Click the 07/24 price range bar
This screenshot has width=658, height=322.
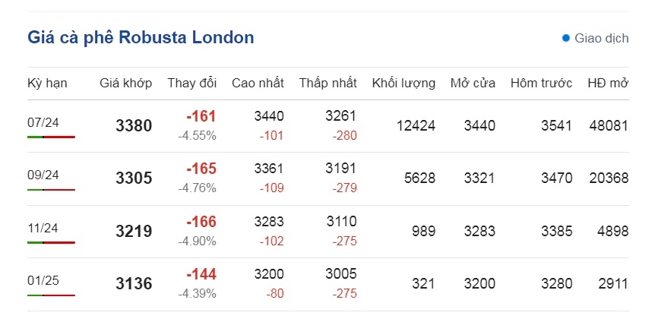pyautogui.click(x=51, y=137)
